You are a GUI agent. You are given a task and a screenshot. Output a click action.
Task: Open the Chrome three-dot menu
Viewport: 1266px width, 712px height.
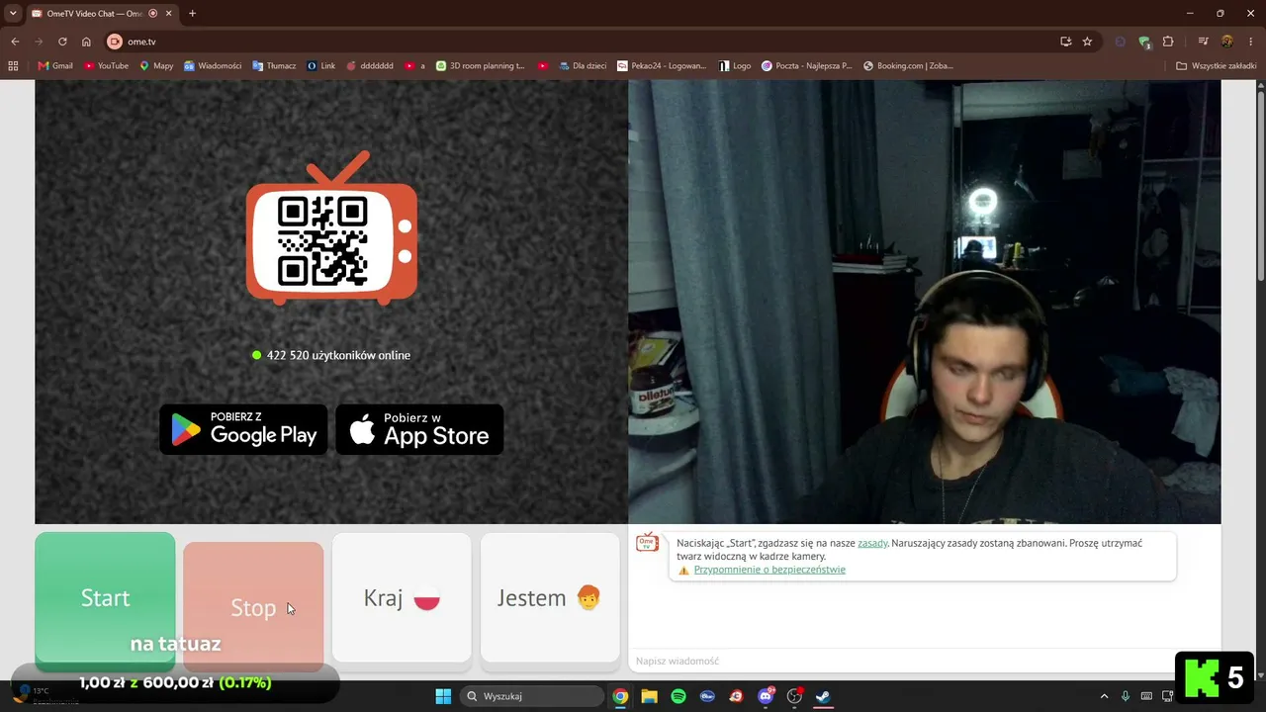pos(1250,42)
